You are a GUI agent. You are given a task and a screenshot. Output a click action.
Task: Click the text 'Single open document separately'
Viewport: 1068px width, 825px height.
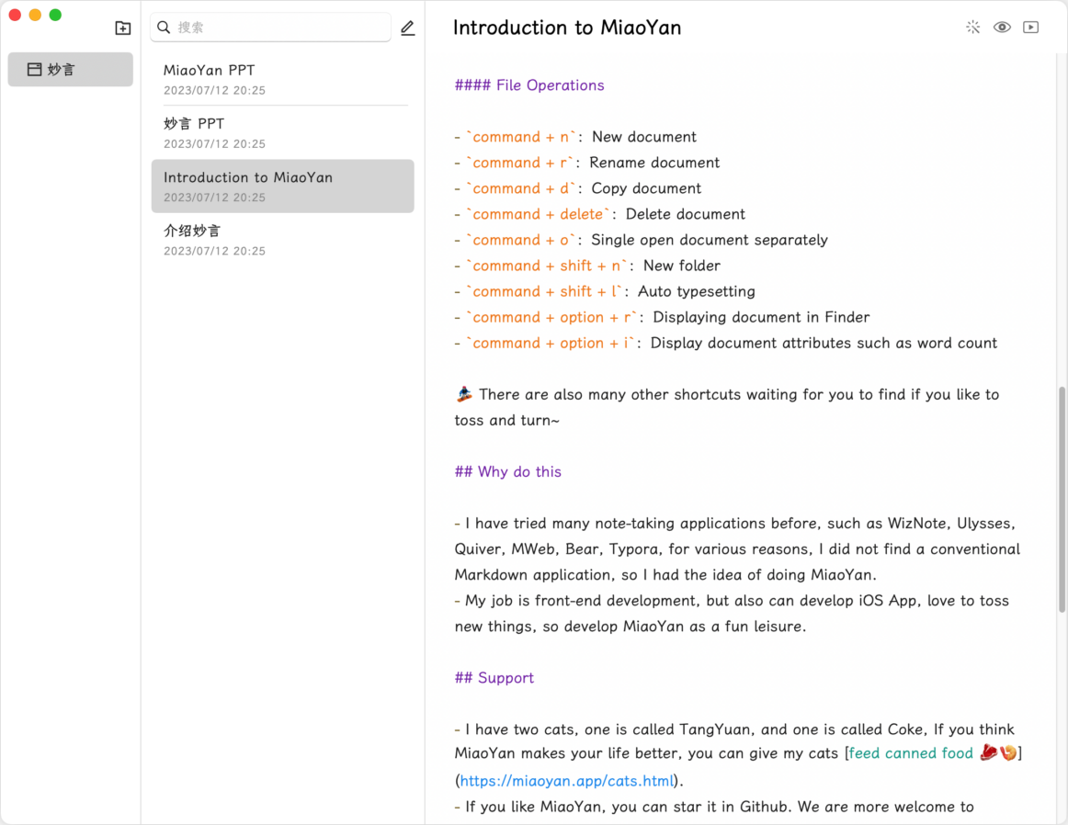click(x=710, y=241)
